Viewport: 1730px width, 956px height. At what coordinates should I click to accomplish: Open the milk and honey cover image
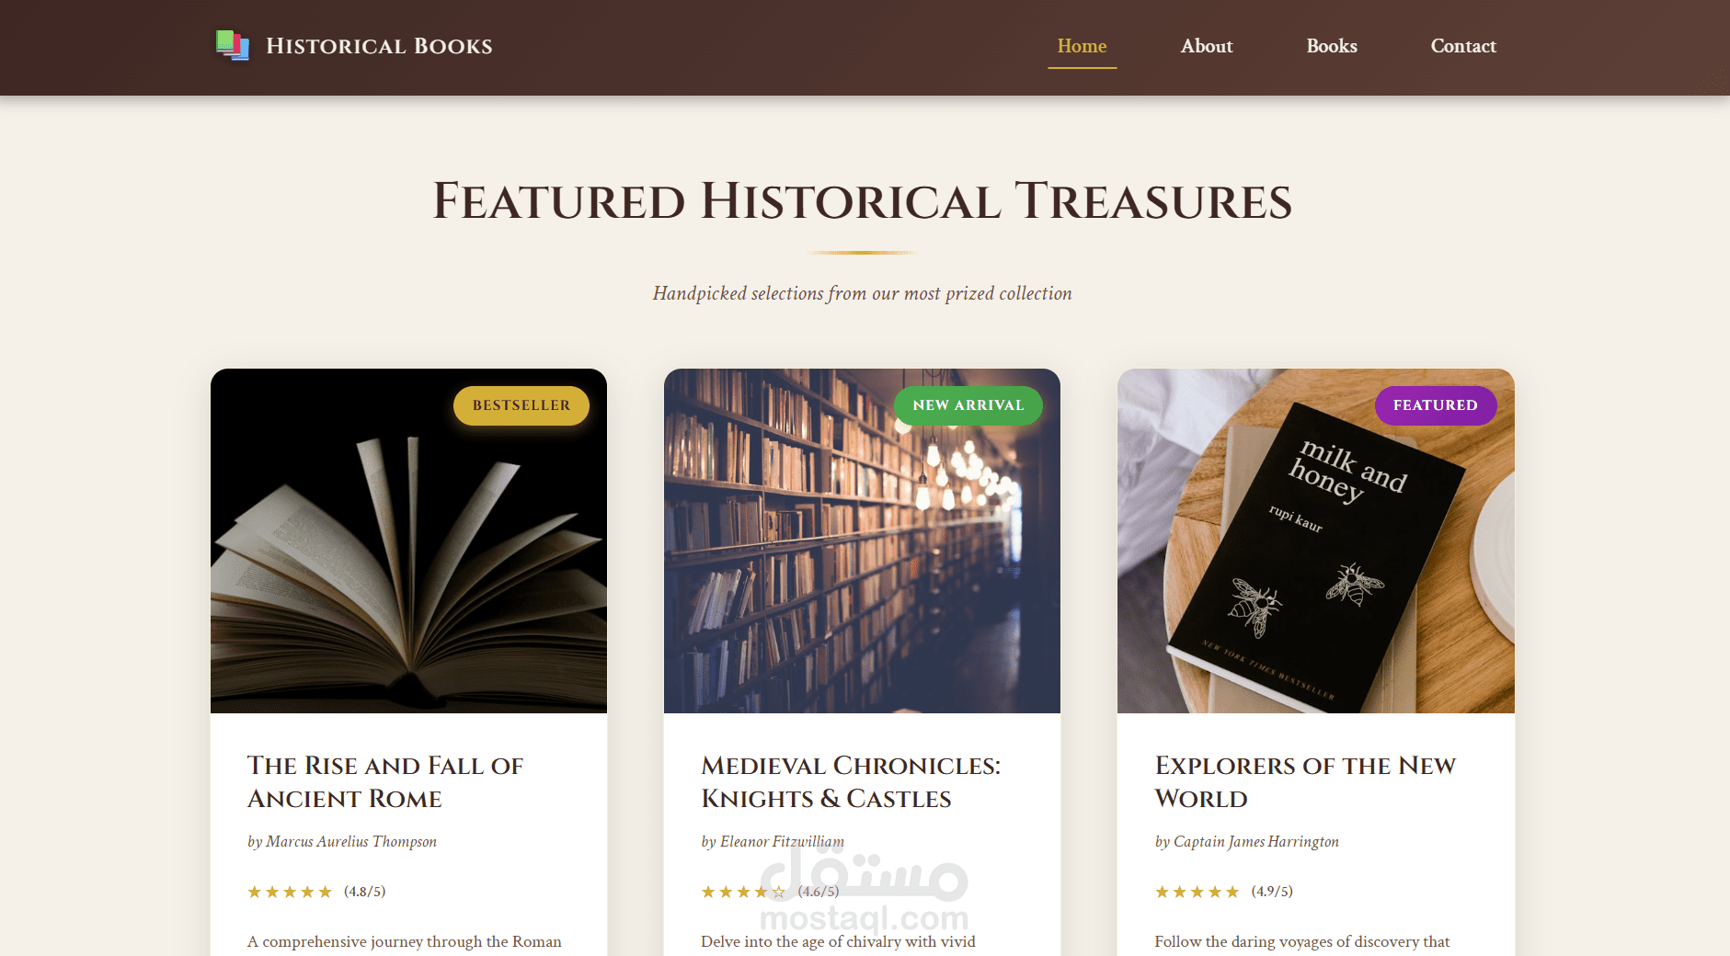(1316, 541)
